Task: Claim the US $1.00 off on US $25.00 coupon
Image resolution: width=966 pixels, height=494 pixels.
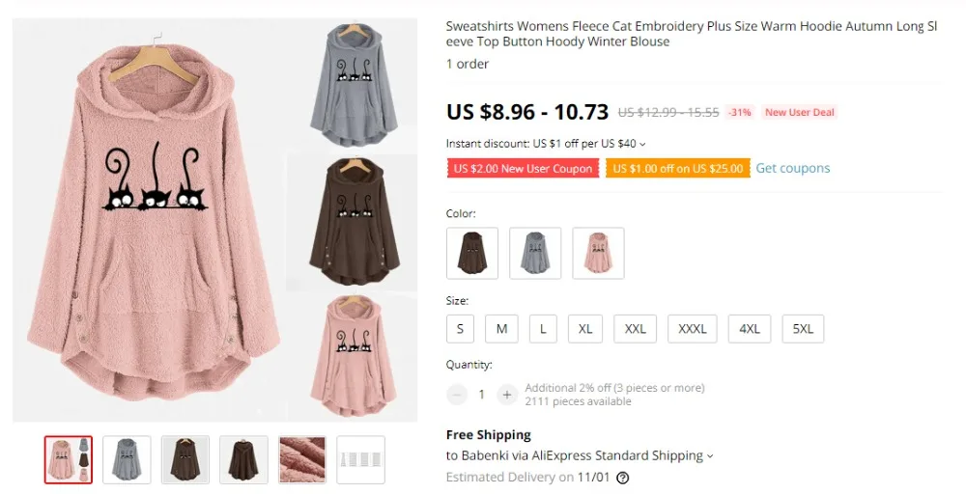Action: pos(678,169)
